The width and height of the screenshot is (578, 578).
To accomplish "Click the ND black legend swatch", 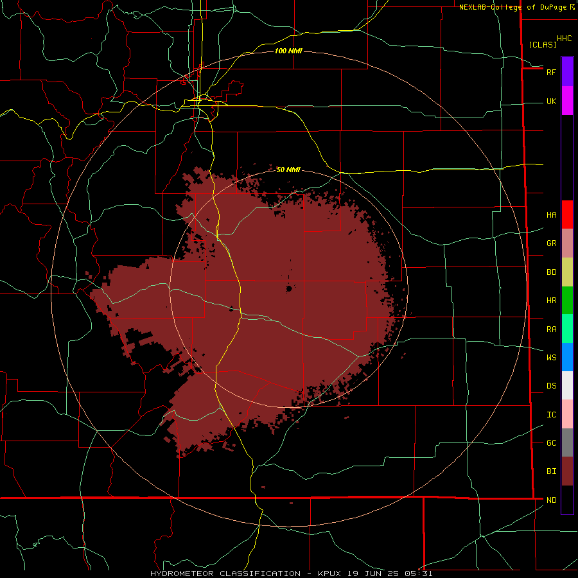I will [567, 500].
